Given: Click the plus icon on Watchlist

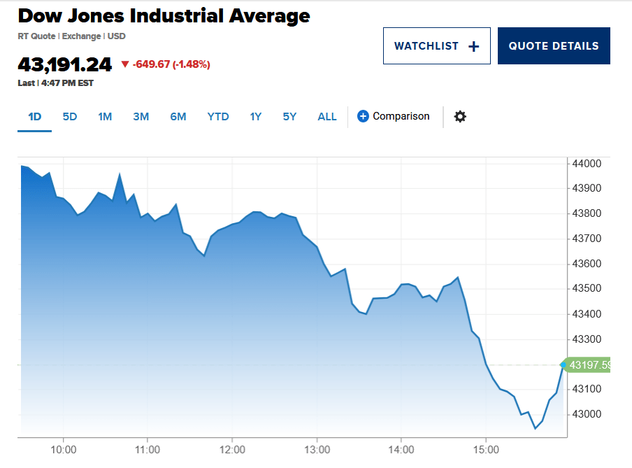Looking at the screenshot, I should pyautogui.click(x=474, y=46).
